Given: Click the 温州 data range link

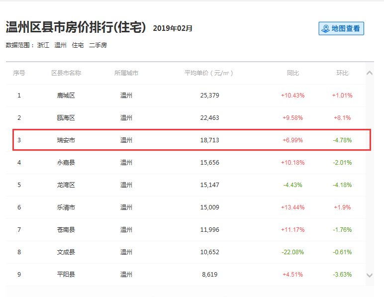Looking at the screenshot, I should (x=60, y=45).
